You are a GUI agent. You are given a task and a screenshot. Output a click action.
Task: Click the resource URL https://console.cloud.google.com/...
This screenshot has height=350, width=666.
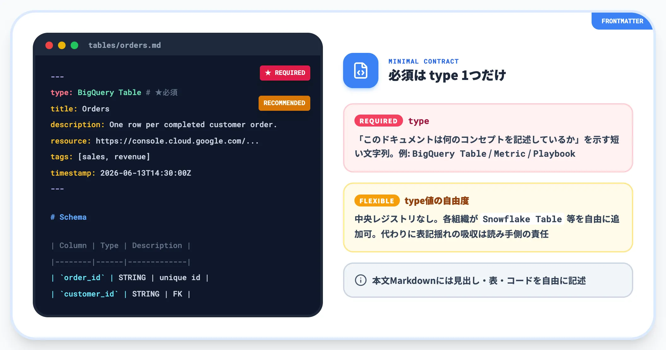pos(177,141)
